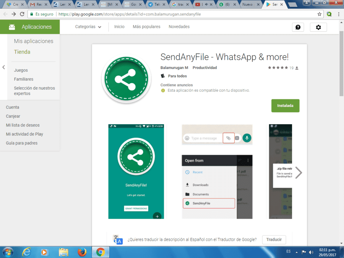Mute the YouTube tab speaker icon
The width and height of the screenshot is (344, 258).
coord(206,4)
